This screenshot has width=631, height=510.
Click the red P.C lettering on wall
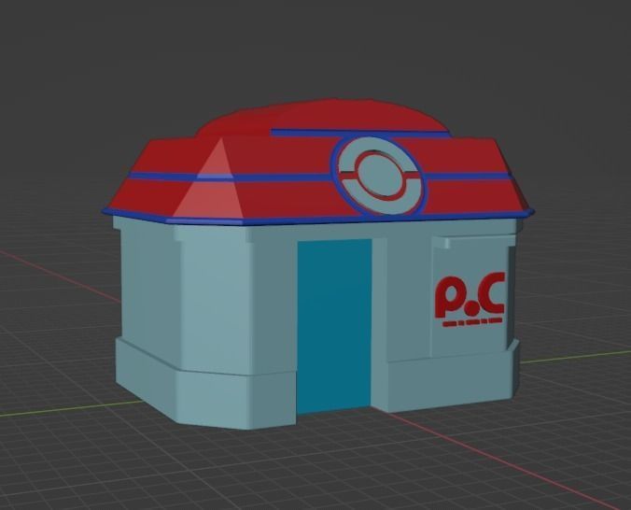tap(470, 295)
